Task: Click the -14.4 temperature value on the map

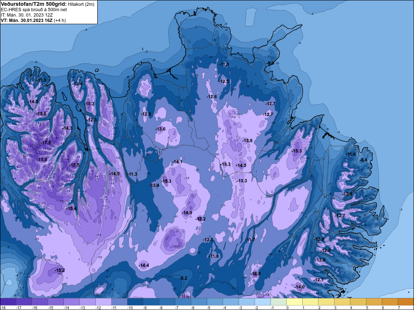Action: [x=144, y=265]
